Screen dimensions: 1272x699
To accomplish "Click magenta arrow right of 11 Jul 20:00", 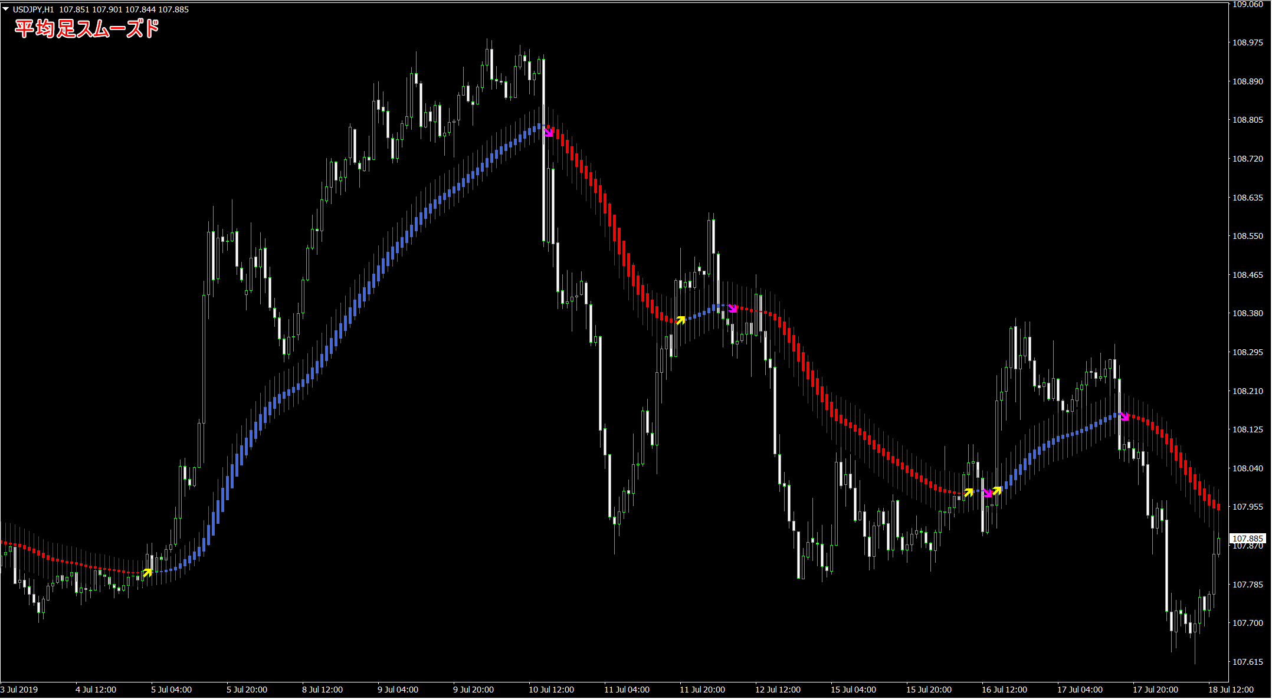I will tap(733, 308).
